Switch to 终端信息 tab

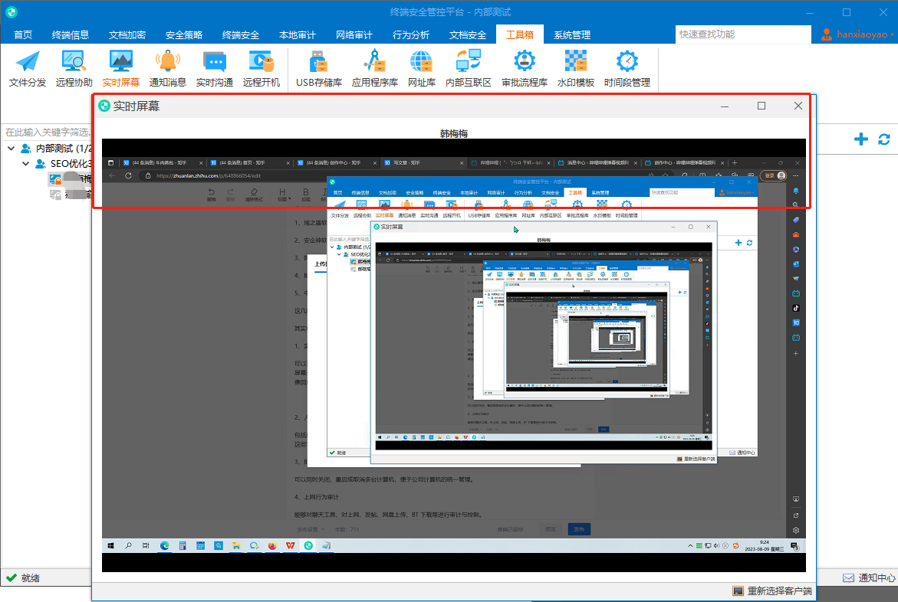pyautogui.click(x=71, y=35)
